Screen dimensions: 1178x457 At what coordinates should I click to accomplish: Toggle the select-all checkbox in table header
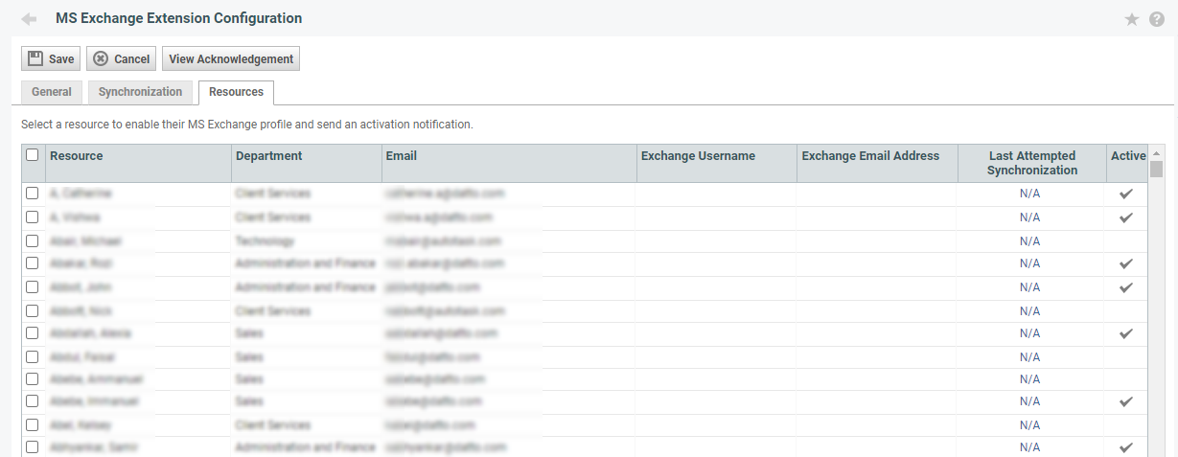click(x=33, y=155)
